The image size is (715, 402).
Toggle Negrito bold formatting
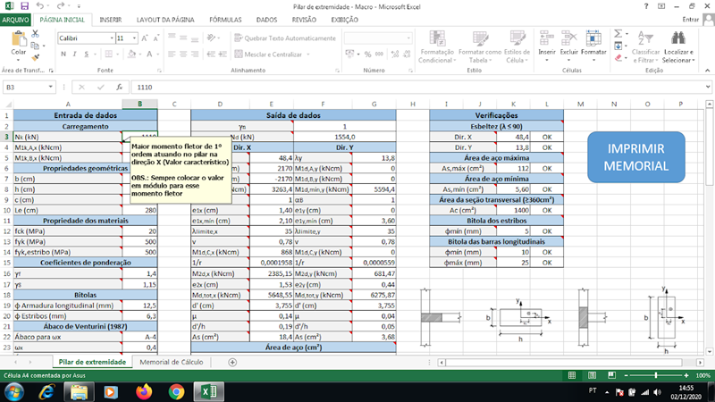point(63,54)
